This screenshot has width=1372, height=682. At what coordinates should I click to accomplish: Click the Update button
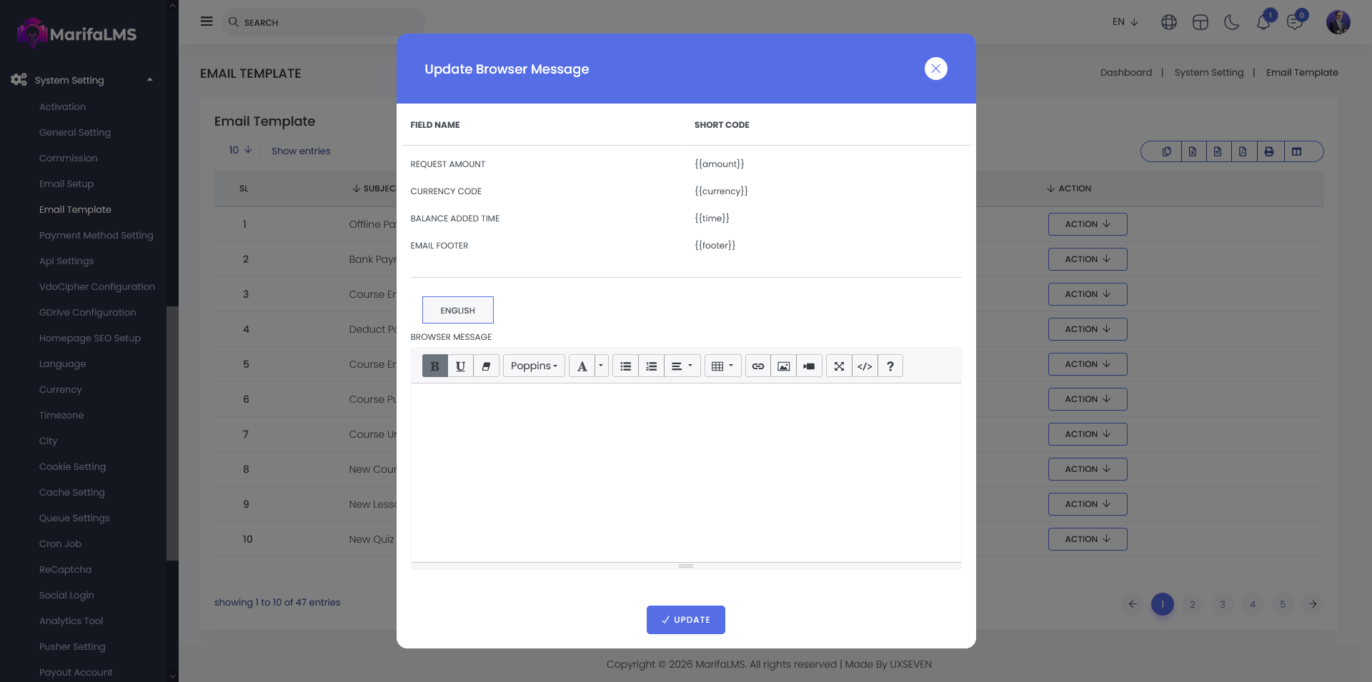pos(685,620)
